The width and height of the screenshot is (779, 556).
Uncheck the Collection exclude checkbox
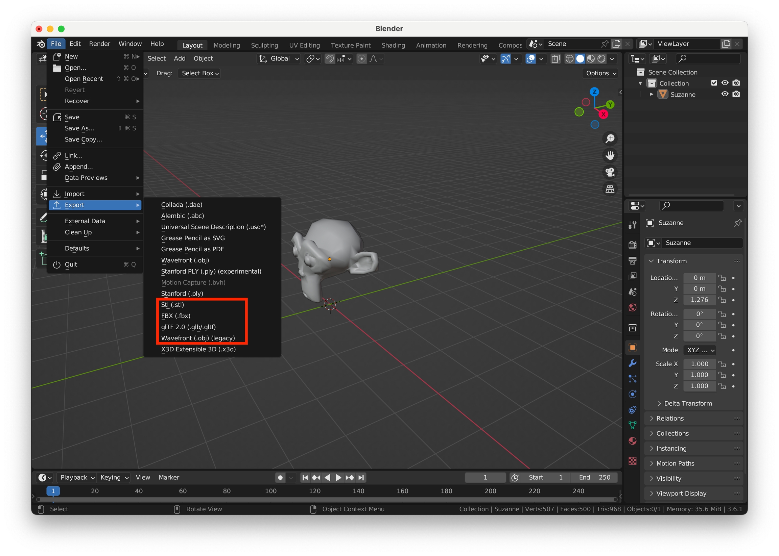pyautogui.click(x=714, y=83)
